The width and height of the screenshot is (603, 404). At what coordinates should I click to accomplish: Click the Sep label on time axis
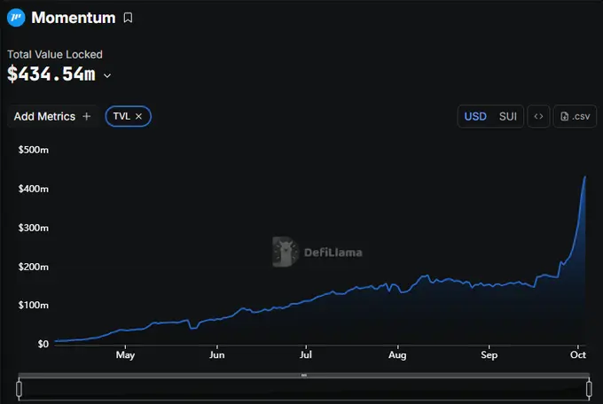(489, 354)
